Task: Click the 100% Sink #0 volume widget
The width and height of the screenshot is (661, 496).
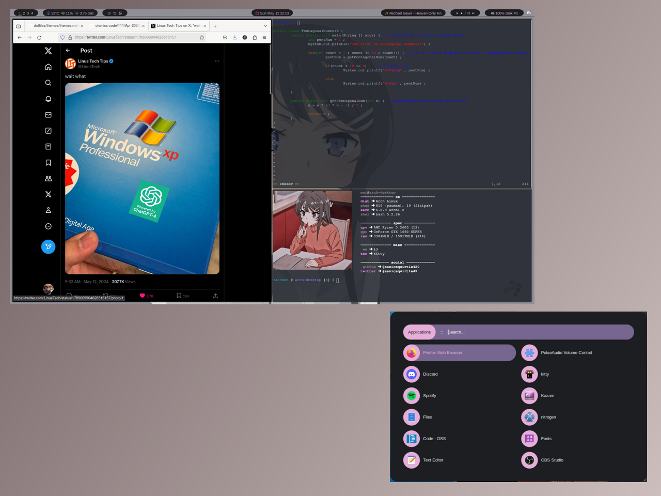Action: [x=504, y=13]
